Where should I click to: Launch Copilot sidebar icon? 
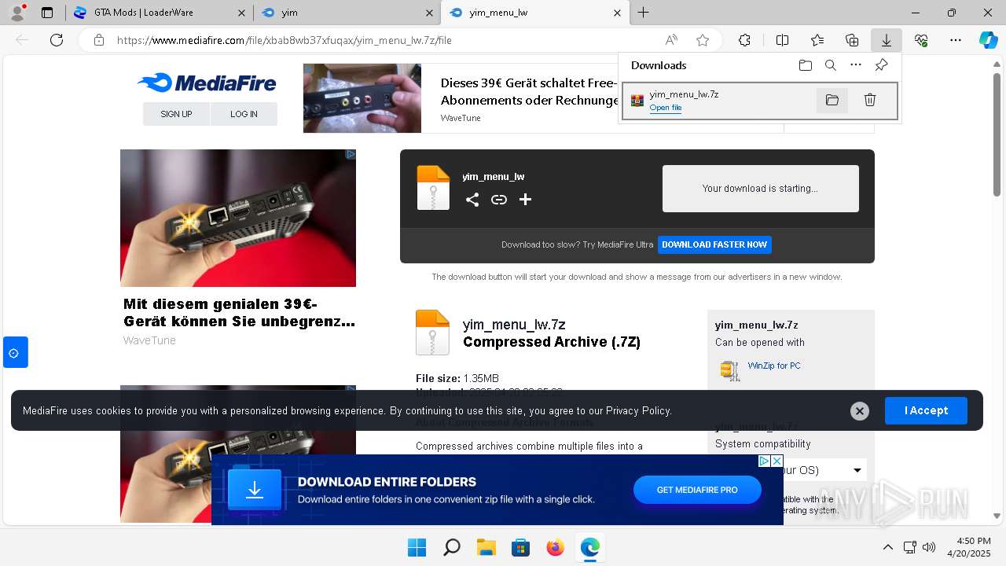pos(988,40)
